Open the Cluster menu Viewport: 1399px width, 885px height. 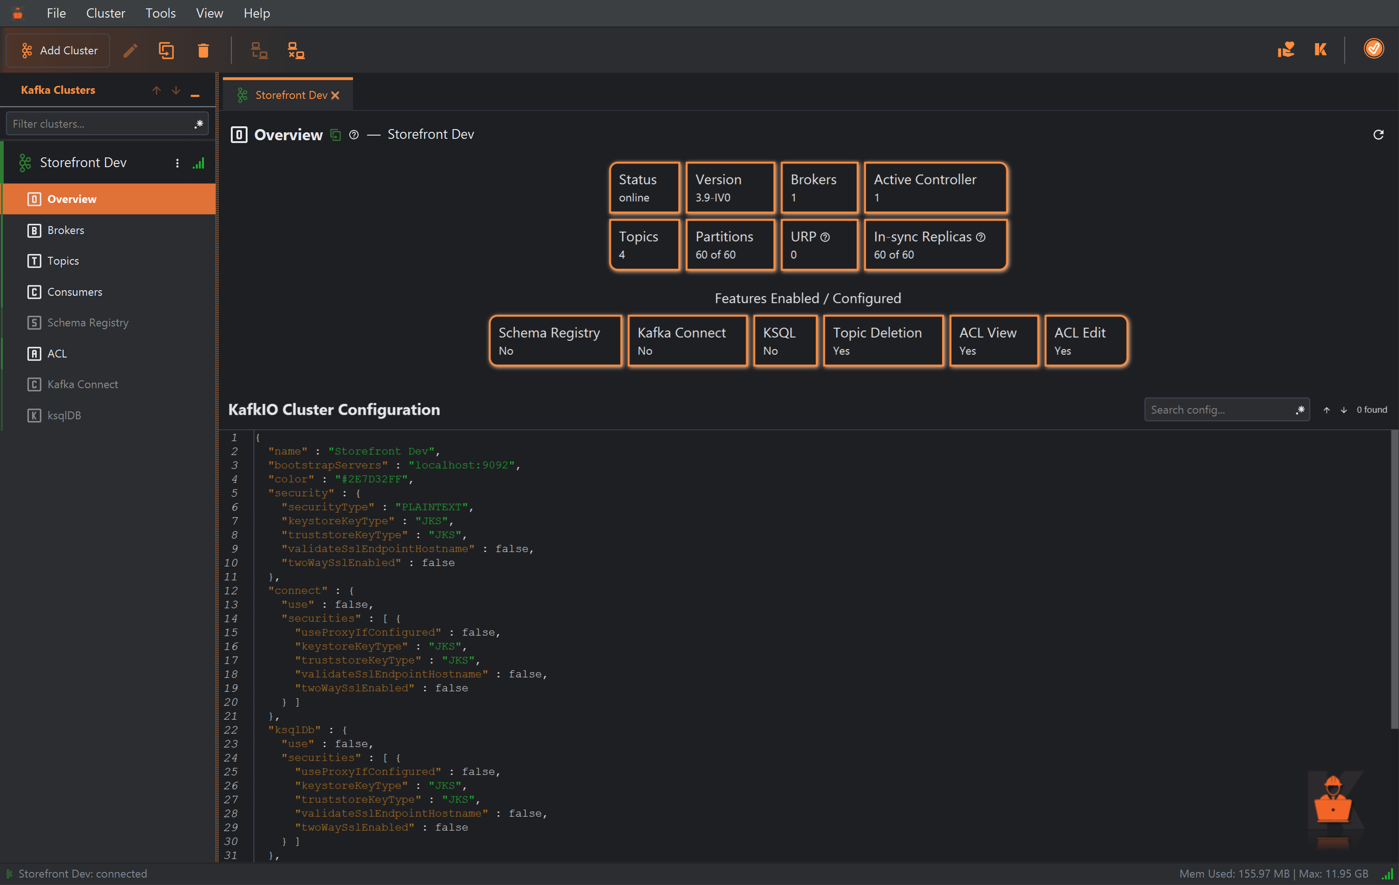tap(105, 13)
